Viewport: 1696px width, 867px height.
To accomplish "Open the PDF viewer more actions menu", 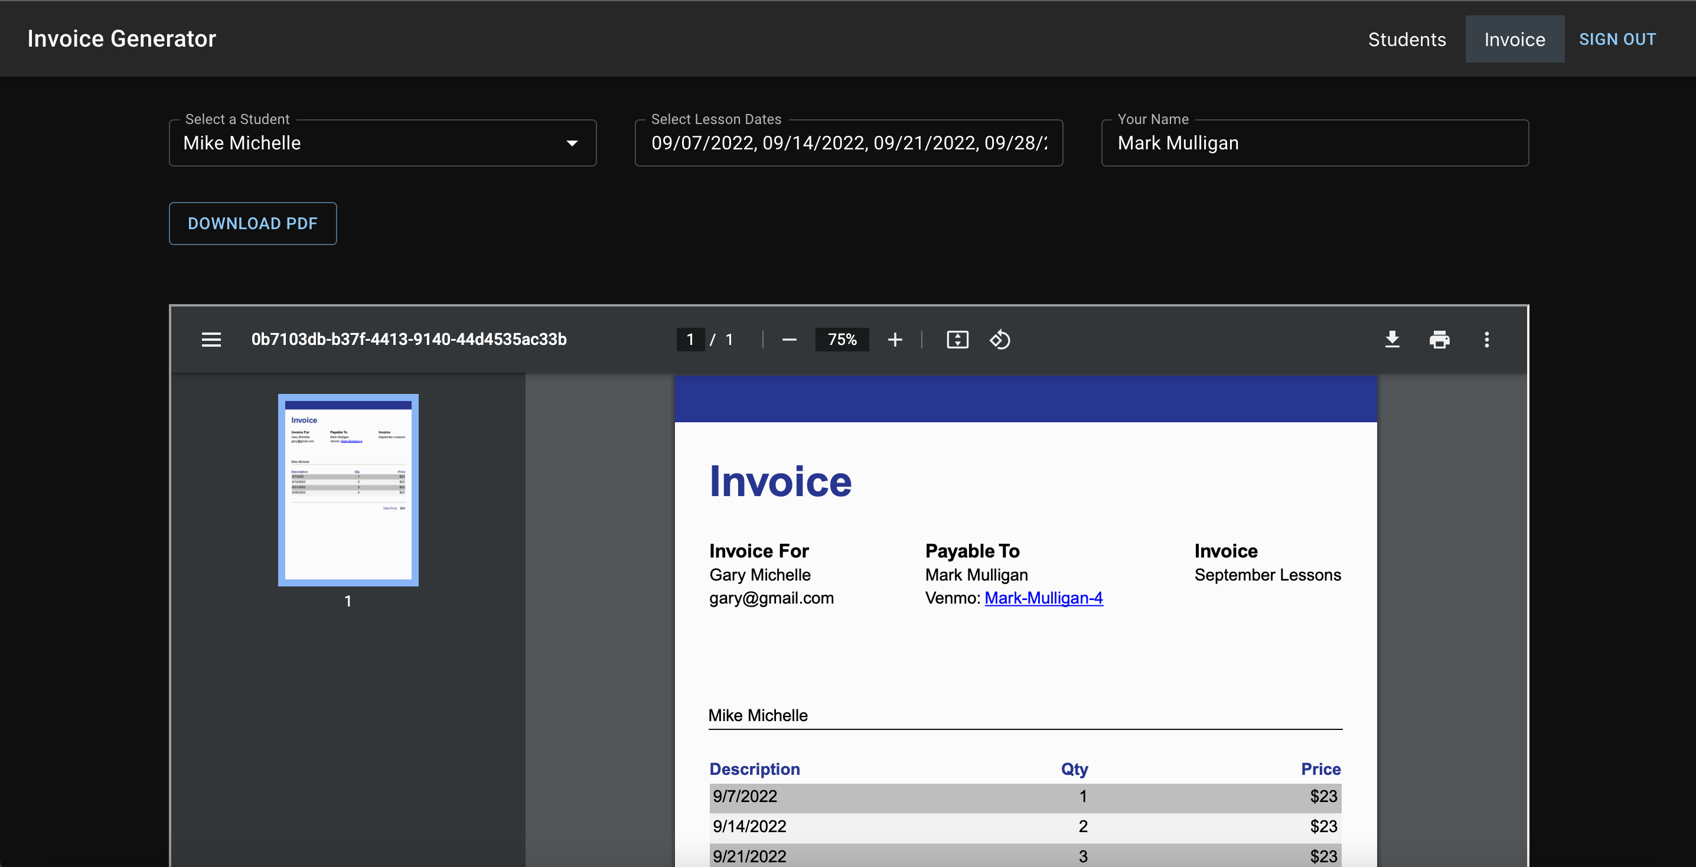I will tap(1486, 340).
